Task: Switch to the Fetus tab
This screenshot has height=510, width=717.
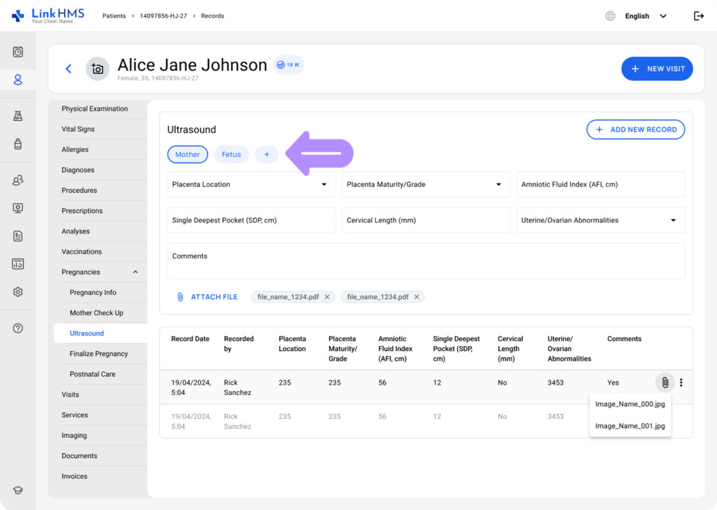Action: [231, 155]
